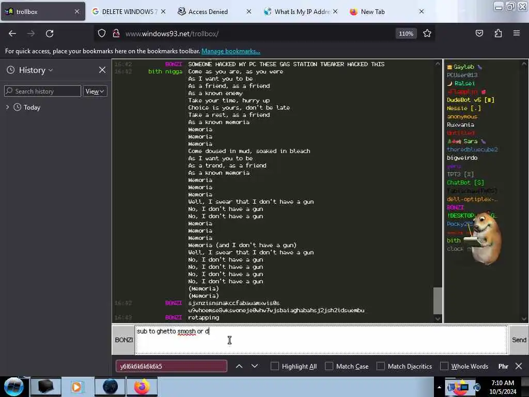Open the Pocket save icon
Image resolution: width=529 pixels, height=397 pixels.
coord(479,34)
